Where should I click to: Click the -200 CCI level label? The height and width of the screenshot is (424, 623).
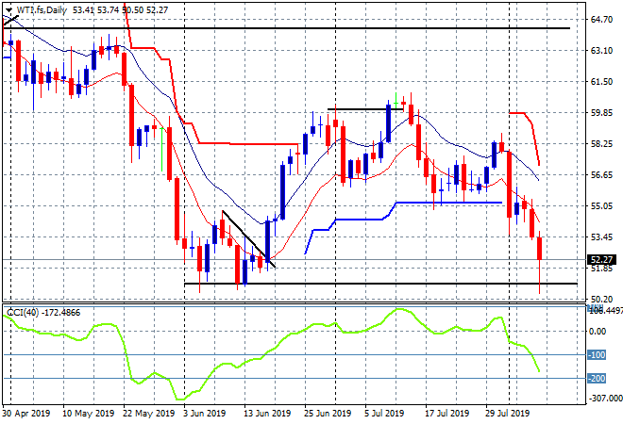[x=597, y=379]
